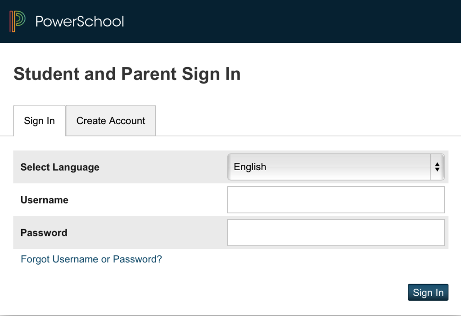Open the Select Language combo box
The image size is (461, 316).
tap(329, 167)
